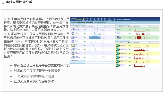Collapse the Servers panel header
The height and width of the screenshot is (93, 164).
[122, 25]
